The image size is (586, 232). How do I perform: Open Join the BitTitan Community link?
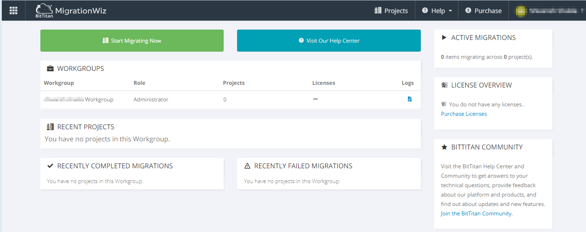coord(476,214)
